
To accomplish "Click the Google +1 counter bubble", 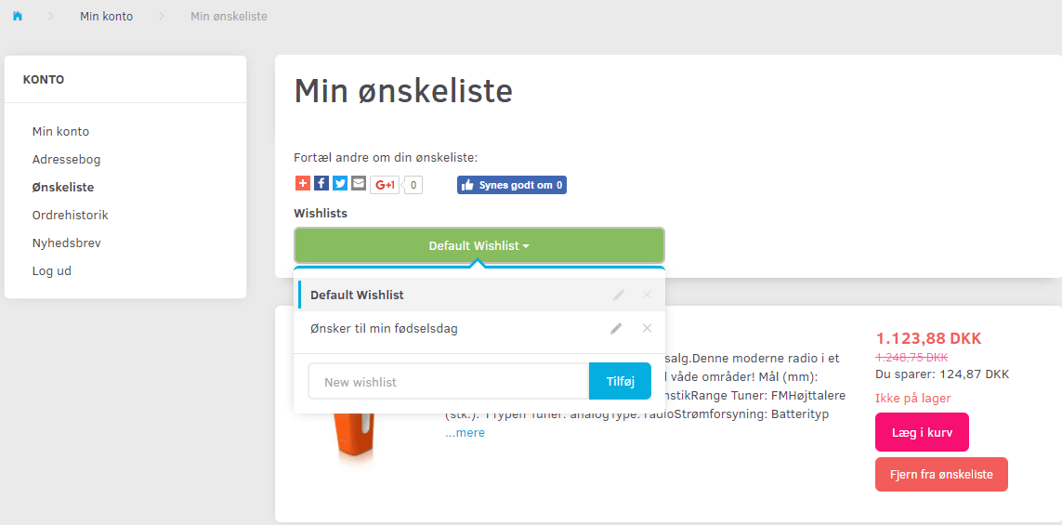I will [413, 184].
